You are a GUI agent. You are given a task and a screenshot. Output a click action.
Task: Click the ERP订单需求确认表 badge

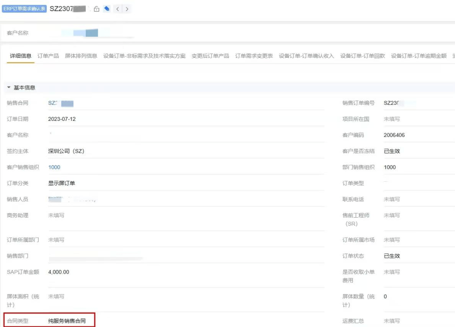[x=24, y=9]
